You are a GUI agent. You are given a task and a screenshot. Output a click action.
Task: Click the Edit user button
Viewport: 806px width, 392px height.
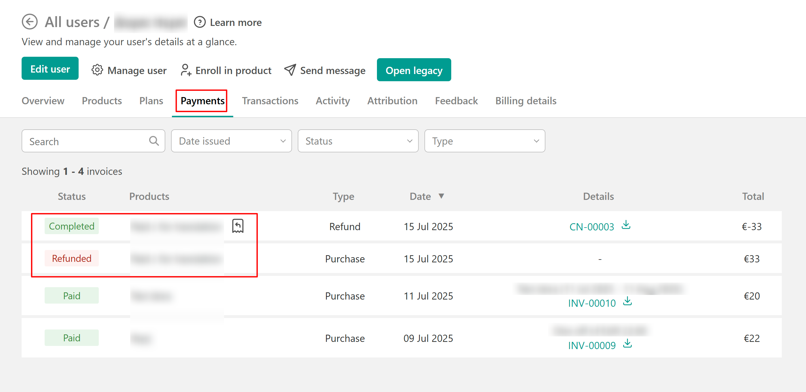50,69
